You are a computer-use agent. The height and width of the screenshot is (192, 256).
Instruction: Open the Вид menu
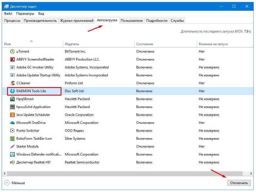click(41, 14)
